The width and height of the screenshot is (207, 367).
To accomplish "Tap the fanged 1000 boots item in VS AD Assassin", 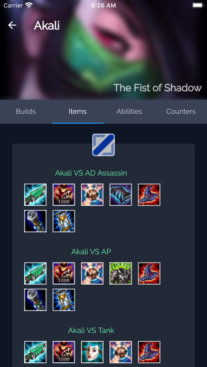I will coord(64,195).
